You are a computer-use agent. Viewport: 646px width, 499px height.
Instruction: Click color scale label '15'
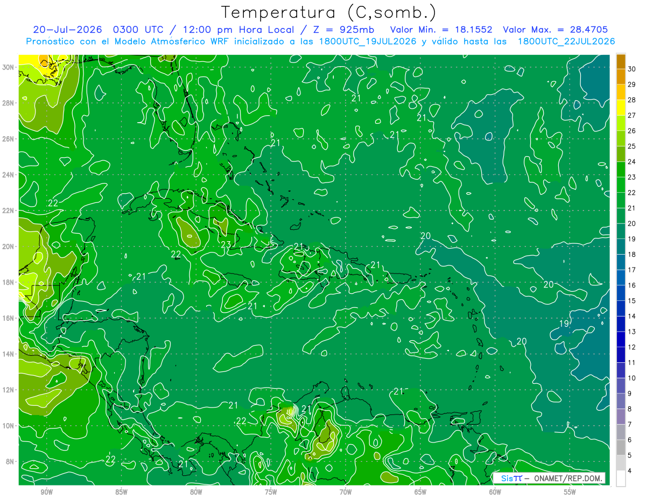point(631,301)
